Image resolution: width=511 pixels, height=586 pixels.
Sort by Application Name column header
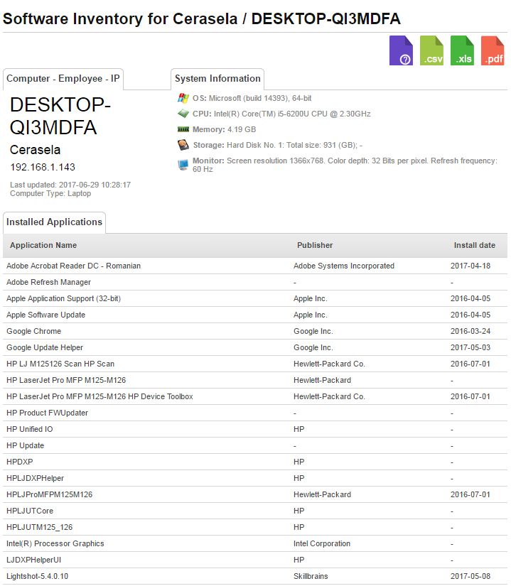(43, 245)
